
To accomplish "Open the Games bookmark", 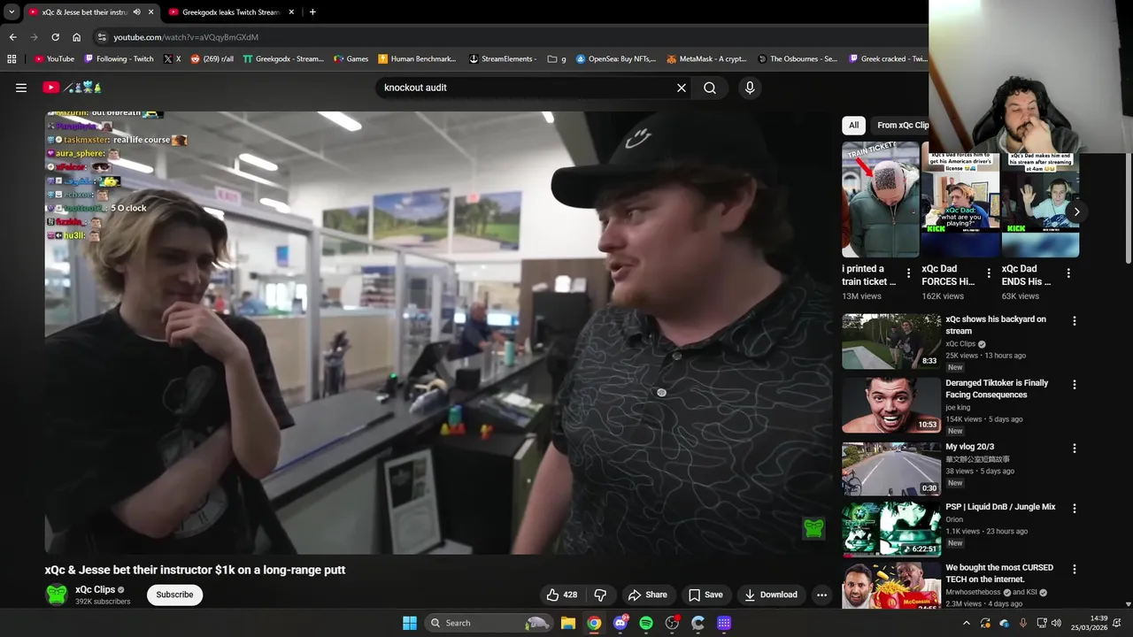I will (351, 59).
